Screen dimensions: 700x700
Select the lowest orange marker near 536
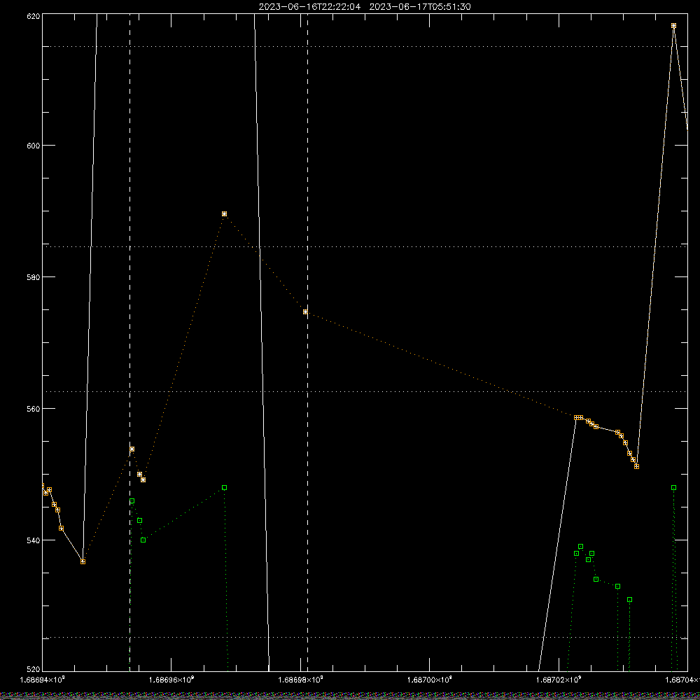click(83, 561)
